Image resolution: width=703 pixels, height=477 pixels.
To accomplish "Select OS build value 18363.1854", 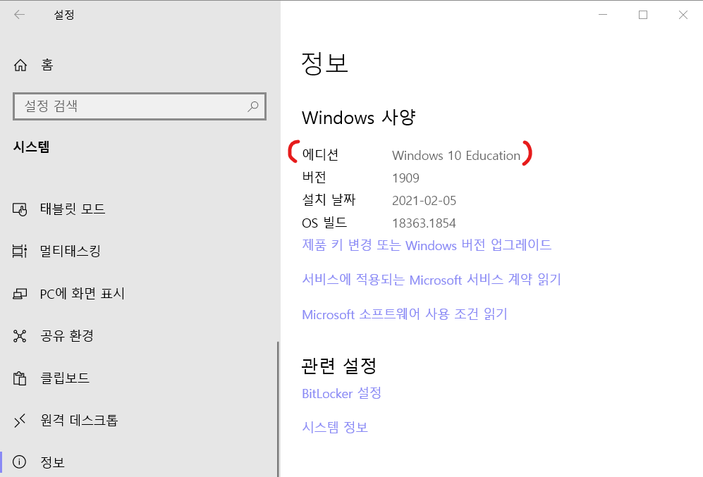I will [x=424, y=223].
